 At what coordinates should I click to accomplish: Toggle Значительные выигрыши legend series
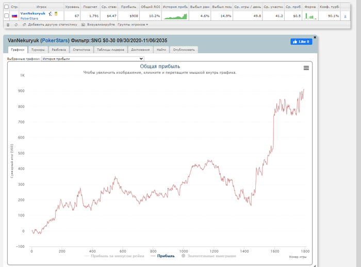[x=208, y=256]
